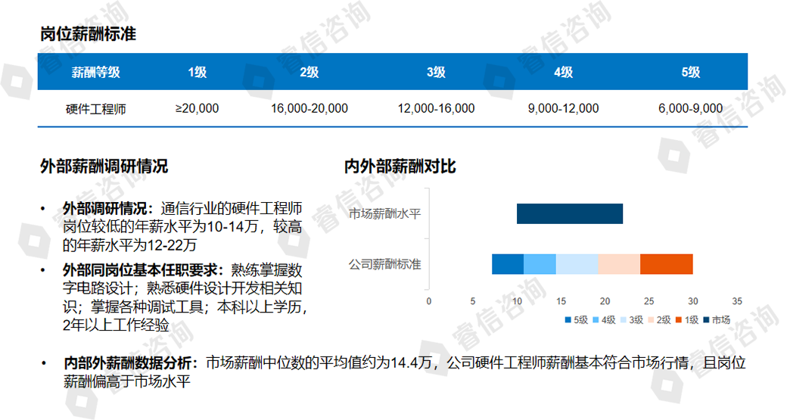Click the 4级 legend color swatch

pyautogui.click(x=596, y=320)
